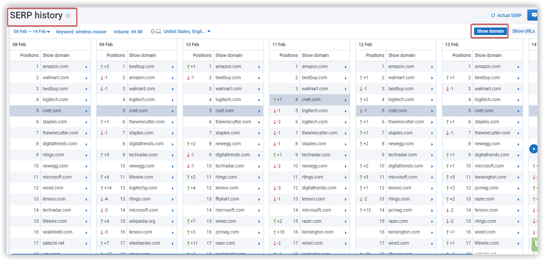The height and width of the screenshot is (261, 544).
Task: Select walmart.com in the 08 Feb column
Action: click(x=56, y=78)
